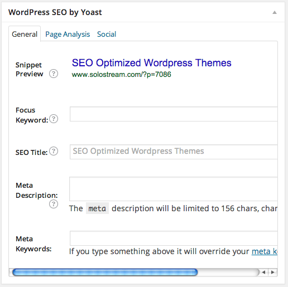Click the SEO Title question mark icon
This screenshot has width=288, height=287.
pyautogui.click(x=54, y=151)
